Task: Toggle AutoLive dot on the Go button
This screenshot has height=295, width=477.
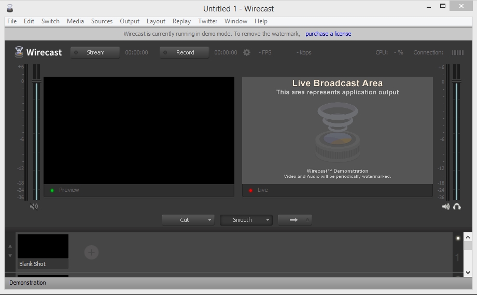Action: [x=307, y=220]
